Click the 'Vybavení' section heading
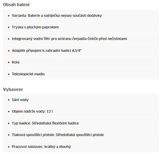This screenshot has width=161, height=154. click(13, 89)
